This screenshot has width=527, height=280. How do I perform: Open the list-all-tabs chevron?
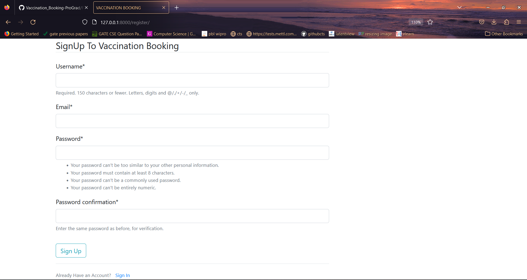click(460, 7)
